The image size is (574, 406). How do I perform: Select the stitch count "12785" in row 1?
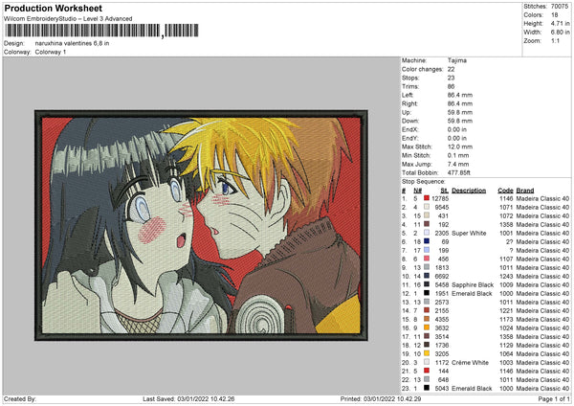point(440,198)
